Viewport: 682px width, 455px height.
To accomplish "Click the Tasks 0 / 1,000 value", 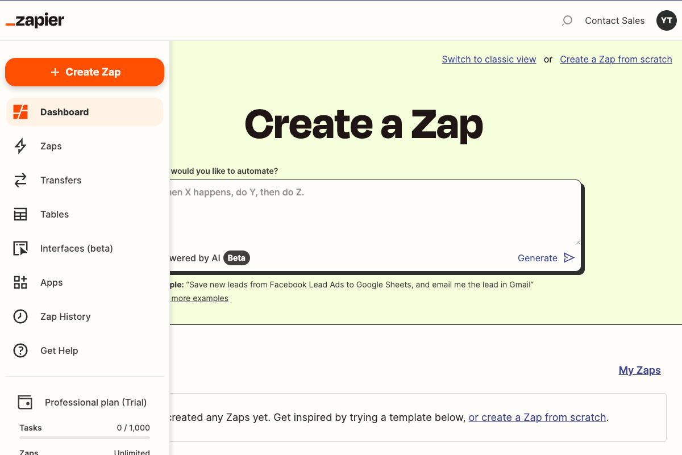I will pyautogui.click(x=134, y=428).
